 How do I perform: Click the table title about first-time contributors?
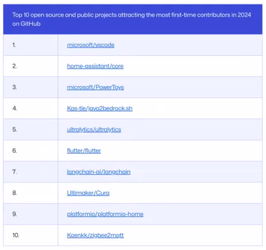(132, 19)
